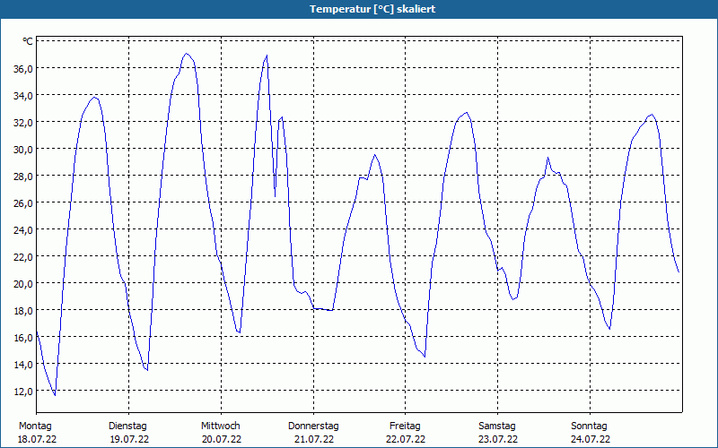Click the 20,0 y-axis label

tap(23, 284)
